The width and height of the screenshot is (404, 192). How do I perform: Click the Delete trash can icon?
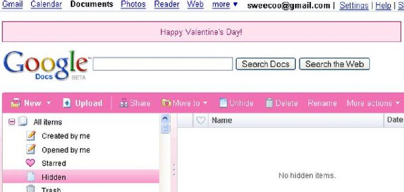point(269,103)
